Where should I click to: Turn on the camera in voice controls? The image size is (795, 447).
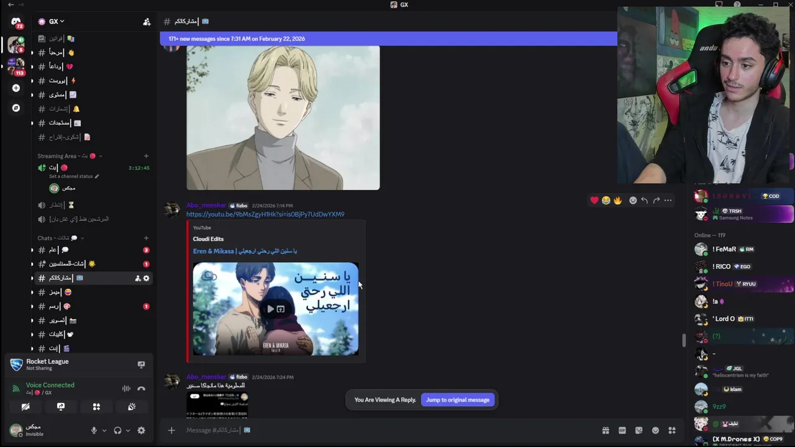(x=25, y=407)
